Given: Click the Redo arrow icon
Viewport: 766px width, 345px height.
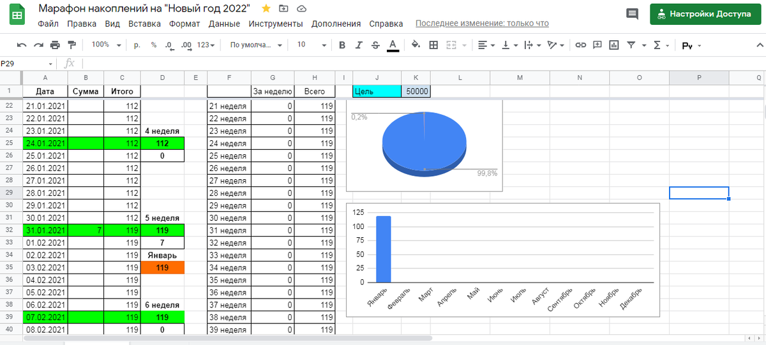Looking at the screenshot, I should pyautogui.click(x=38, y=45).
